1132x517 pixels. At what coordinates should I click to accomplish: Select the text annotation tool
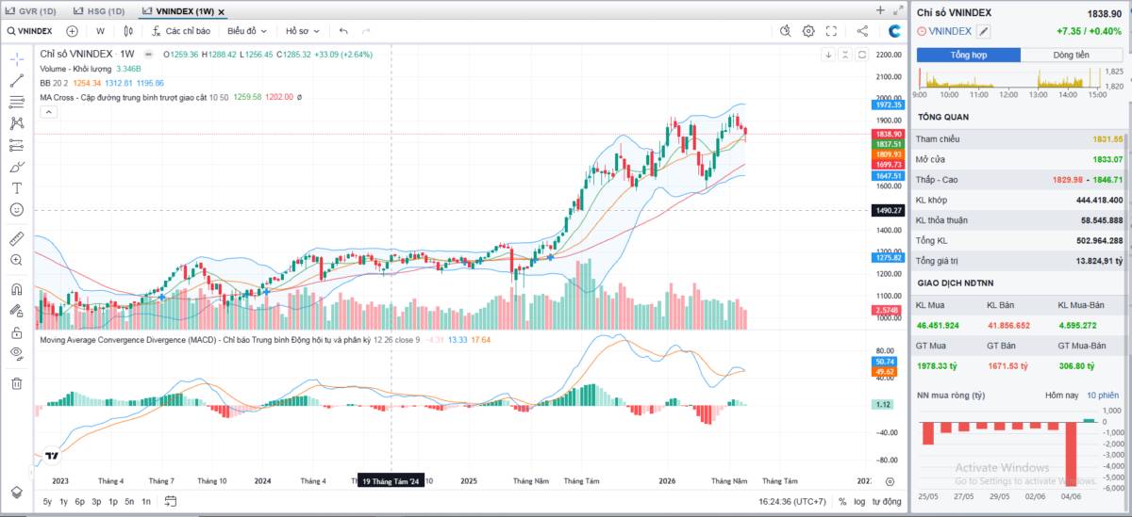pyautogui.click(x=16, y=187)
